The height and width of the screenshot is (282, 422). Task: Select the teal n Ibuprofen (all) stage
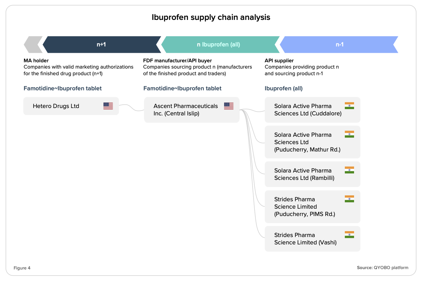(x=220, y=45)
